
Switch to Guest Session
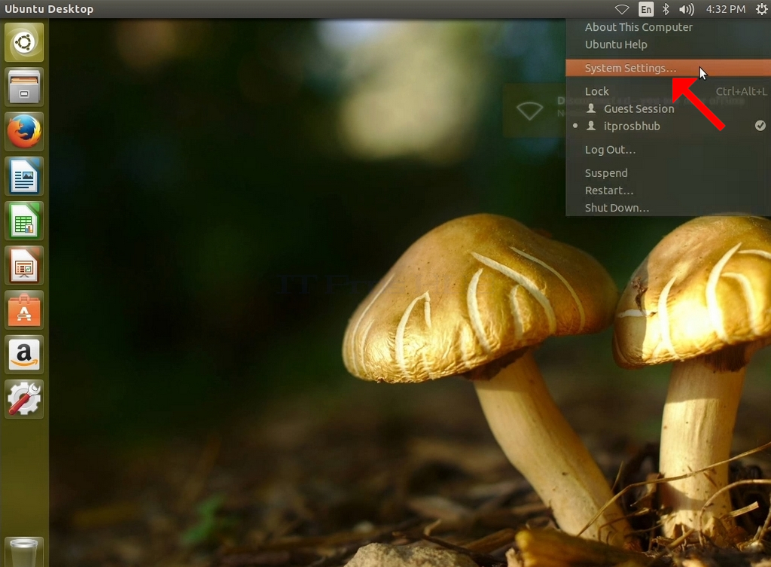(669, 108)
